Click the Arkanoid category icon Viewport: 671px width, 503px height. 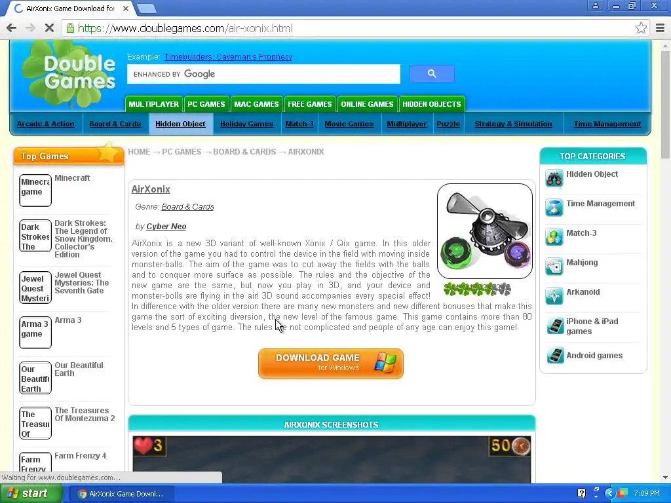pyautogui.click(x=554, y=297)
